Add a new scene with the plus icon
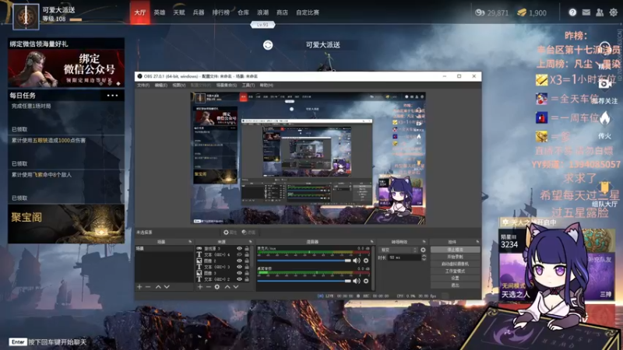Screen dimensions: 623x350 pyautogui.click(x=139, y=286)
